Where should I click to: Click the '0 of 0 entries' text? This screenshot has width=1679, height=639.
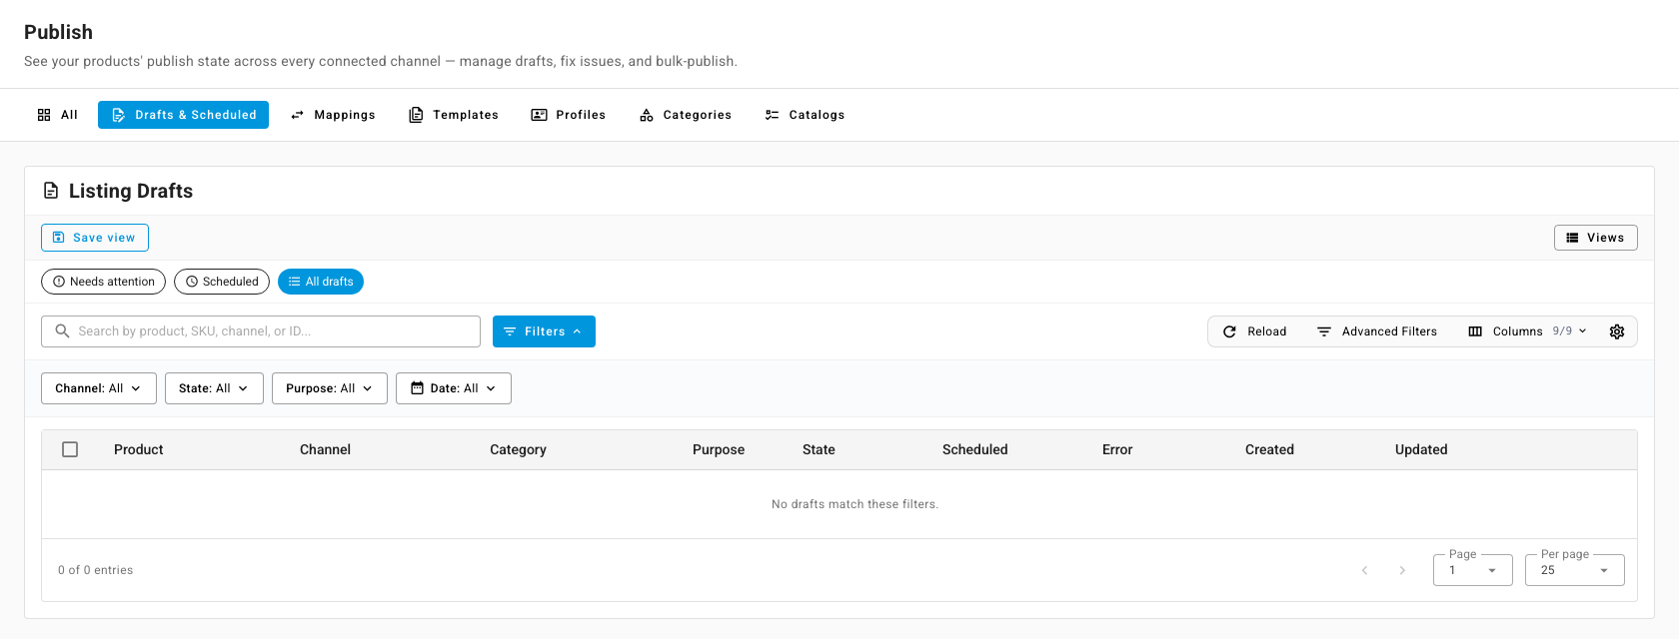point(95,570)
